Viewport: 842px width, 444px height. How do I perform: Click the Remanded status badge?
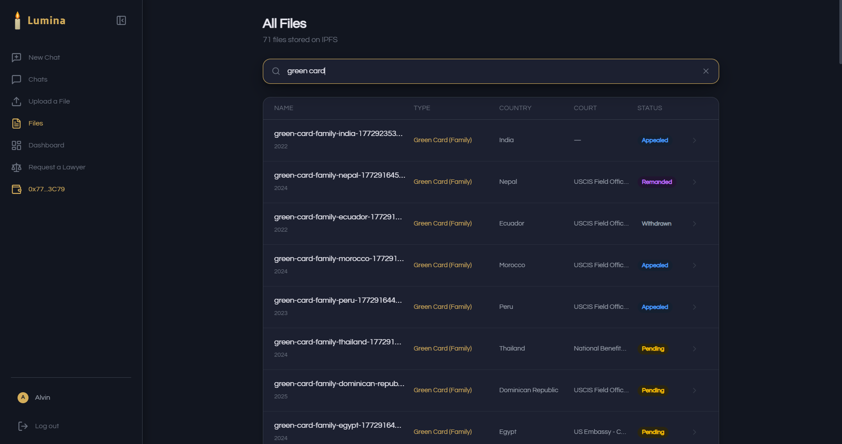point(656,182)
